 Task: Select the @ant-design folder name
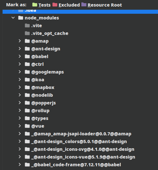[x=46, y=49]
